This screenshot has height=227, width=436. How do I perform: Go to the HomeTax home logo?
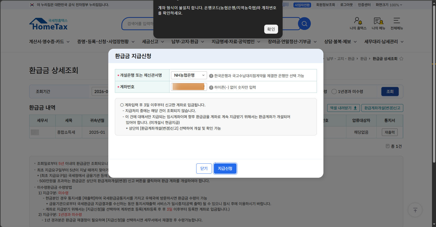tap(48, 24)
